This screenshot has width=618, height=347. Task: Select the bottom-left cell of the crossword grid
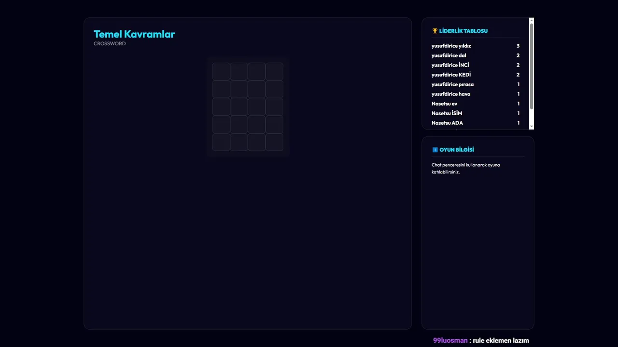click(x=221, y=142)
